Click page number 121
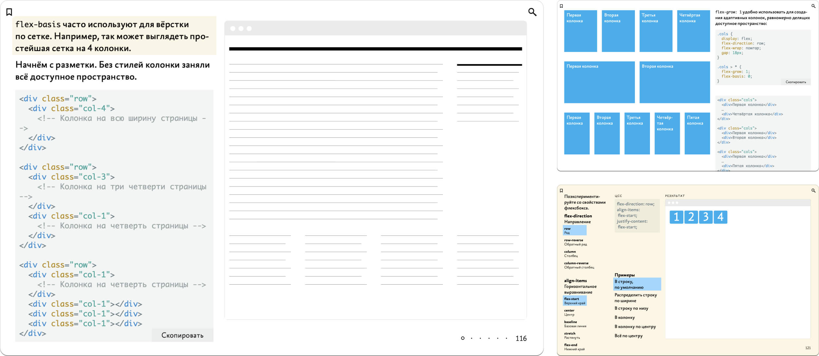 (808, 348)
